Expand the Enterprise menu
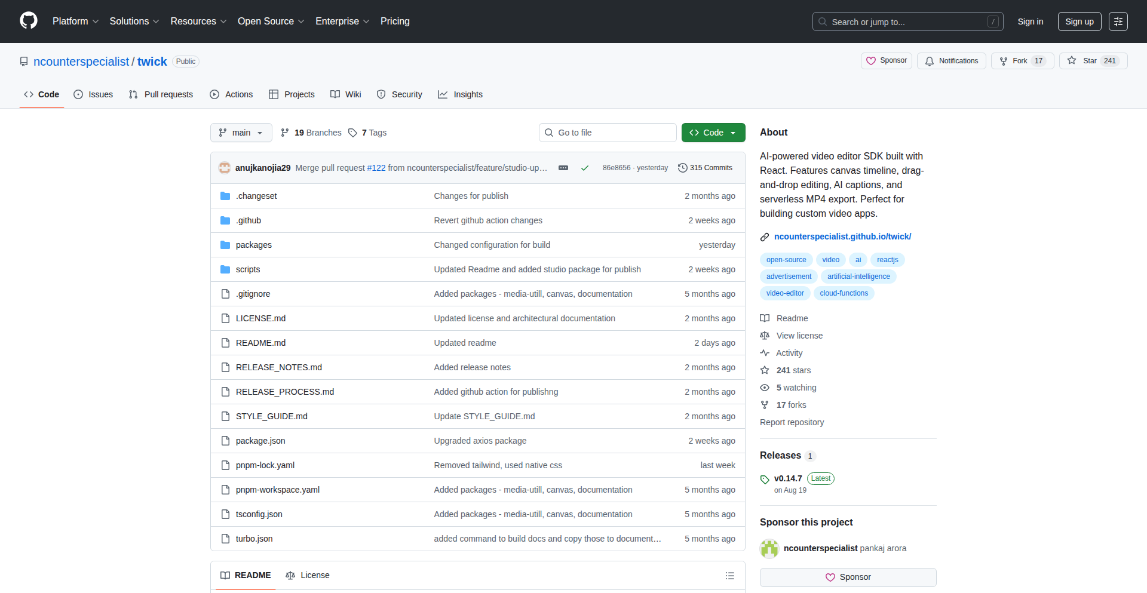Viewport: 1147px width, 593px height. pyautogui.click(x=343, y=21)
